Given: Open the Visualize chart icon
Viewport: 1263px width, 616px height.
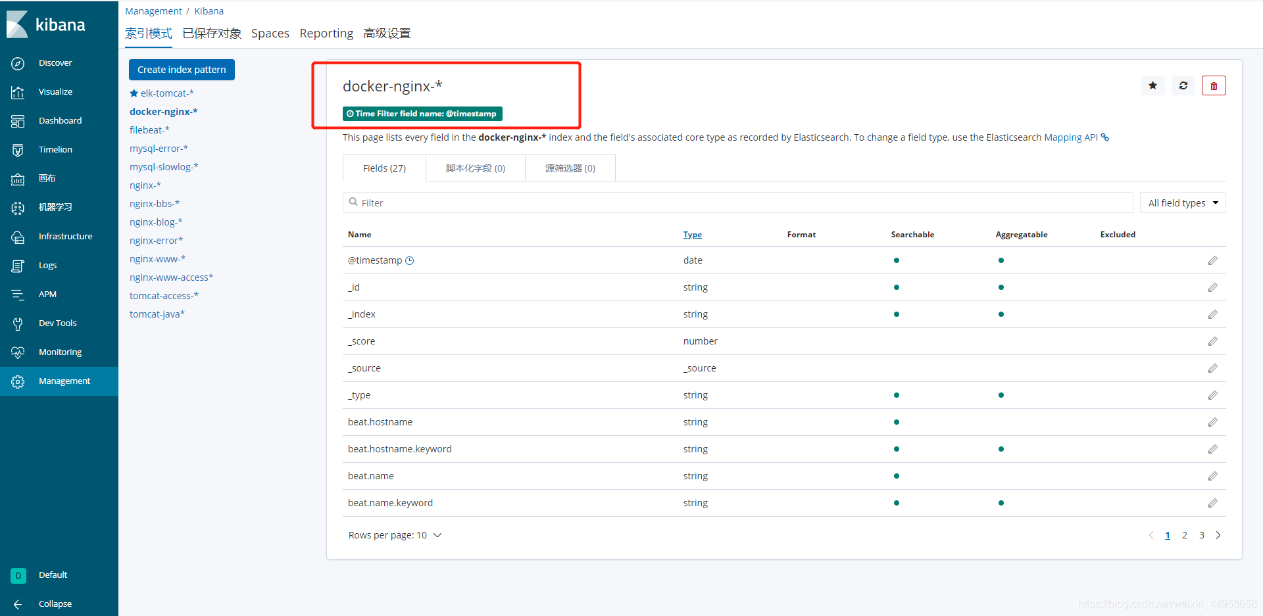Looking at the screenshot, I should tap(18, 92).
